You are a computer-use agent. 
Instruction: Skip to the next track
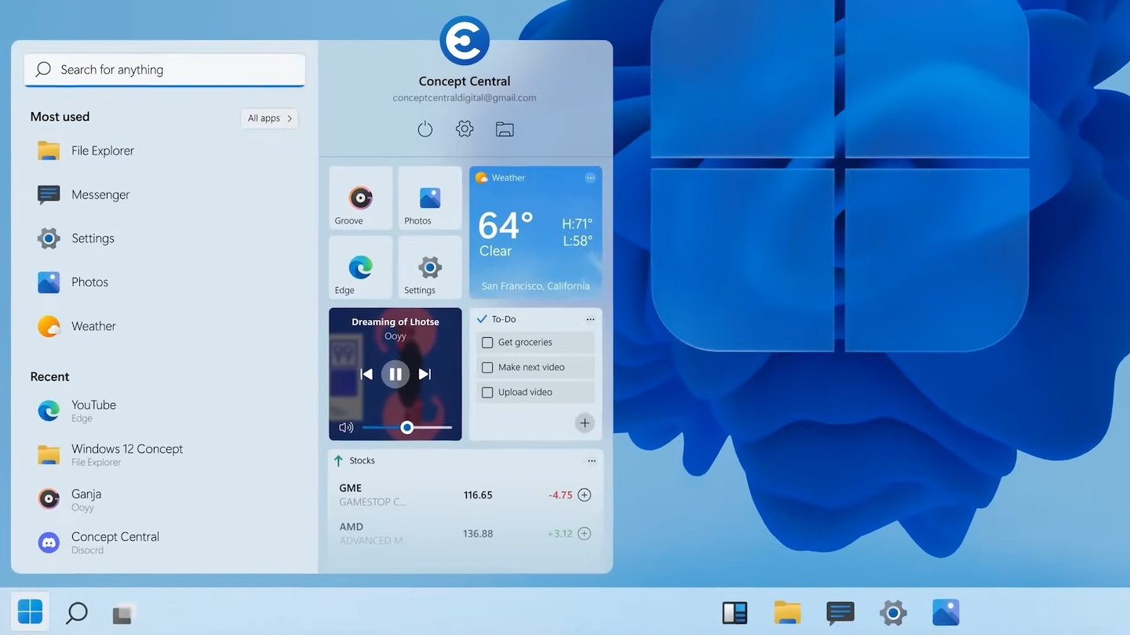click(x=425, y=374)
